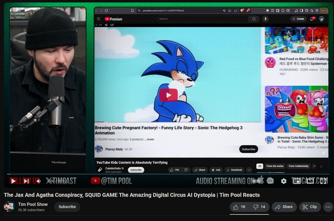Viewport: 334px width, 221px height.
Task: Turn on subtitles/closed captions
Action: (270, 181)
